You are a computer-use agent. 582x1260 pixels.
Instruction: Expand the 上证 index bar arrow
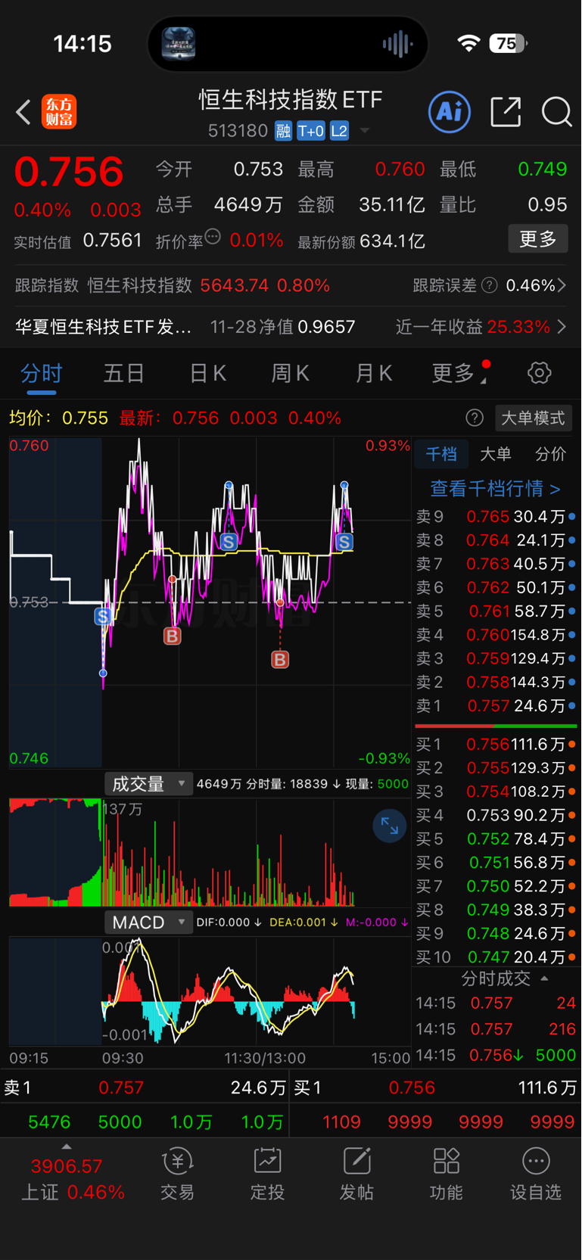coord(67,1146)
